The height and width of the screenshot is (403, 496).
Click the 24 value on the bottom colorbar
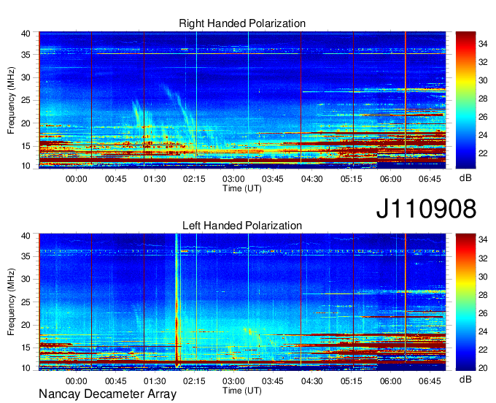pyautogui.click(x=483, y=331)
